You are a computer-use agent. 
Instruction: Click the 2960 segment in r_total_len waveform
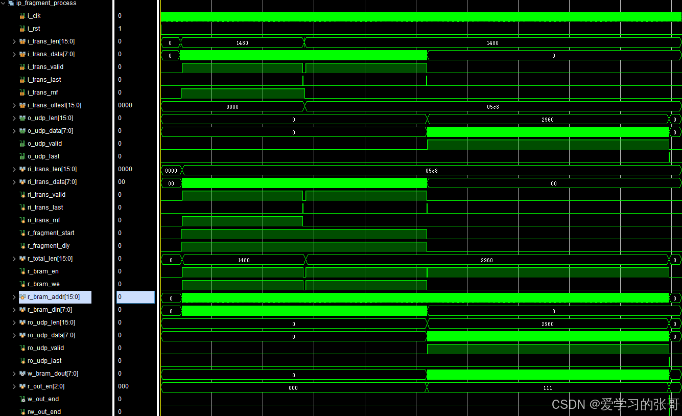point(487,260)
